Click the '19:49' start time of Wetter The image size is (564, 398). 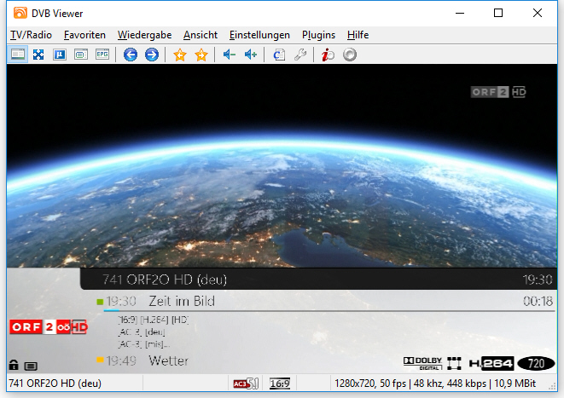coord(121,361)
